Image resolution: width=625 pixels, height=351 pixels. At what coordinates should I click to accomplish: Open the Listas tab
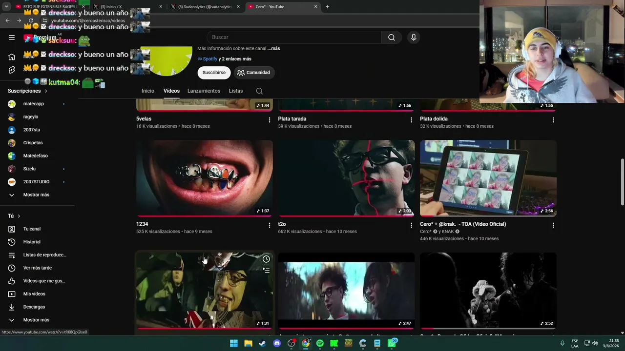point(236,91)
